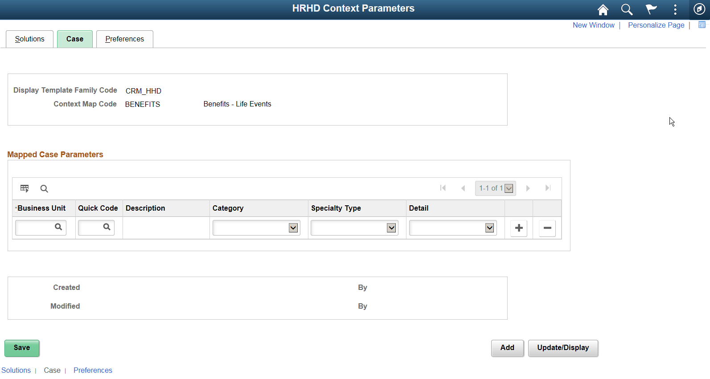The width and height of the screenshot is (710, 379).
Task: Sort by Category column header
Action: coord(228,208)
